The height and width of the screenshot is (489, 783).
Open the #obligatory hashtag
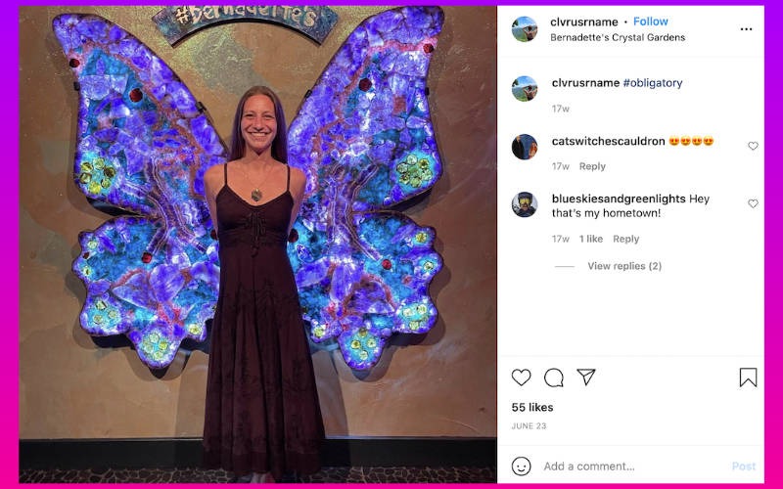point(653,83)
